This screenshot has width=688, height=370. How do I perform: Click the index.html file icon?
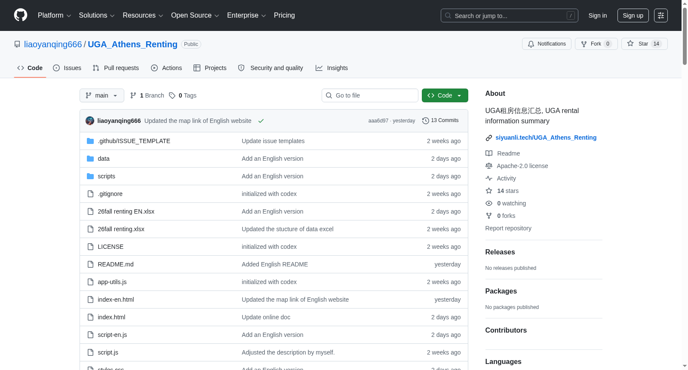click(90, 317)
